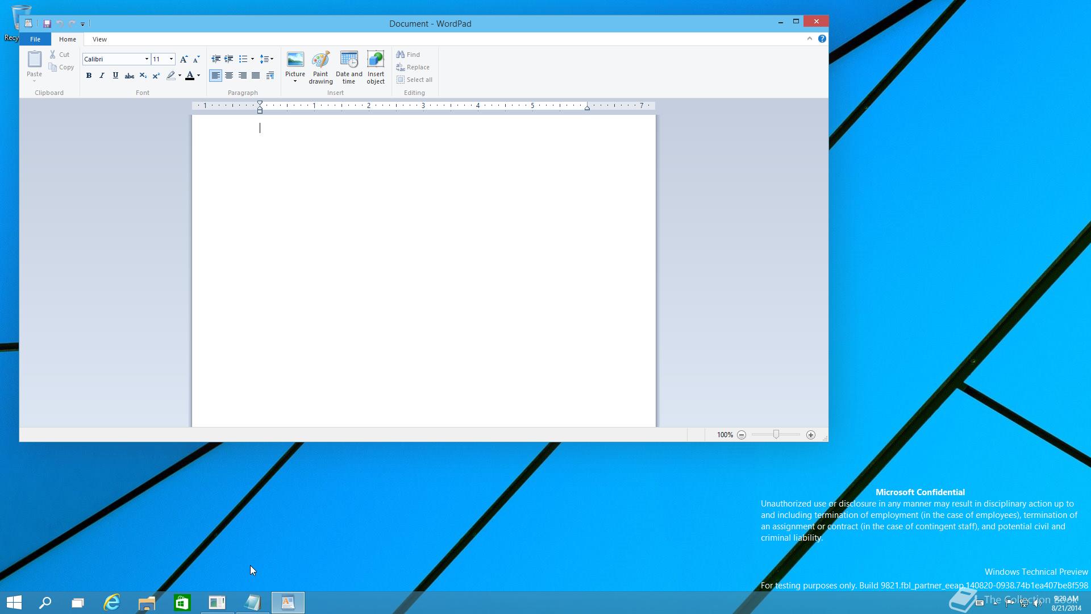Insert a Paint drawing
1091x614 pixels.
pyautogui.click(x=320, y=68)
